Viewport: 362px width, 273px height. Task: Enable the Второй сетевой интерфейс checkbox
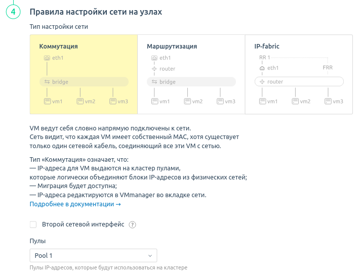click(x=33, y=224)
